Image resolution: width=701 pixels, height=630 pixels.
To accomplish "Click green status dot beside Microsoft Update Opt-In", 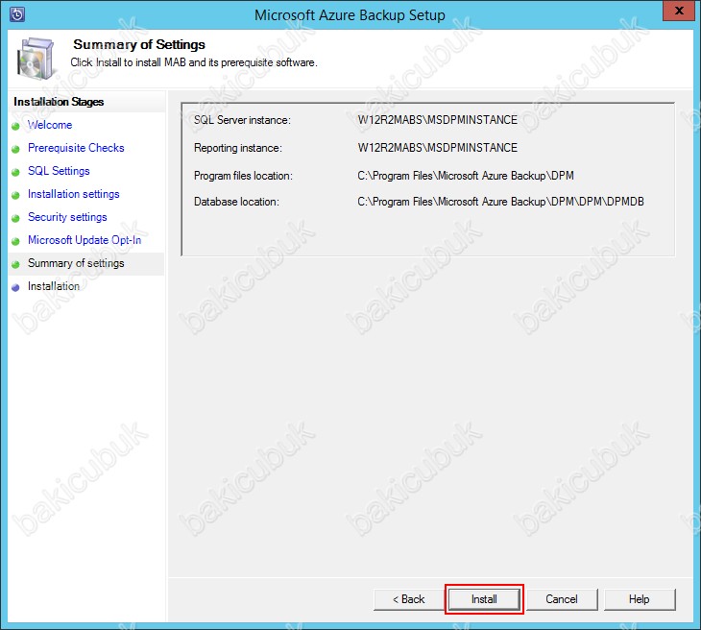I will [x=15, y=241].
